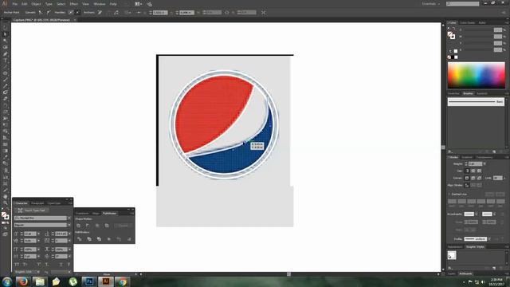Switch to the Align tab
Image resolution: width=510 pixels, height=287 pixels.
[96, 214]
